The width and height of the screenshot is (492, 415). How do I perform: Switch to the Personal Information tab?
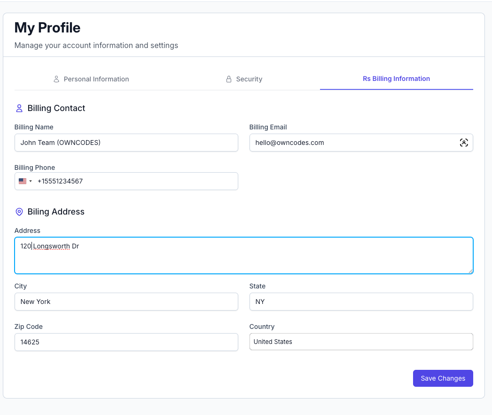pyautogui.click(x=96, y=79)
